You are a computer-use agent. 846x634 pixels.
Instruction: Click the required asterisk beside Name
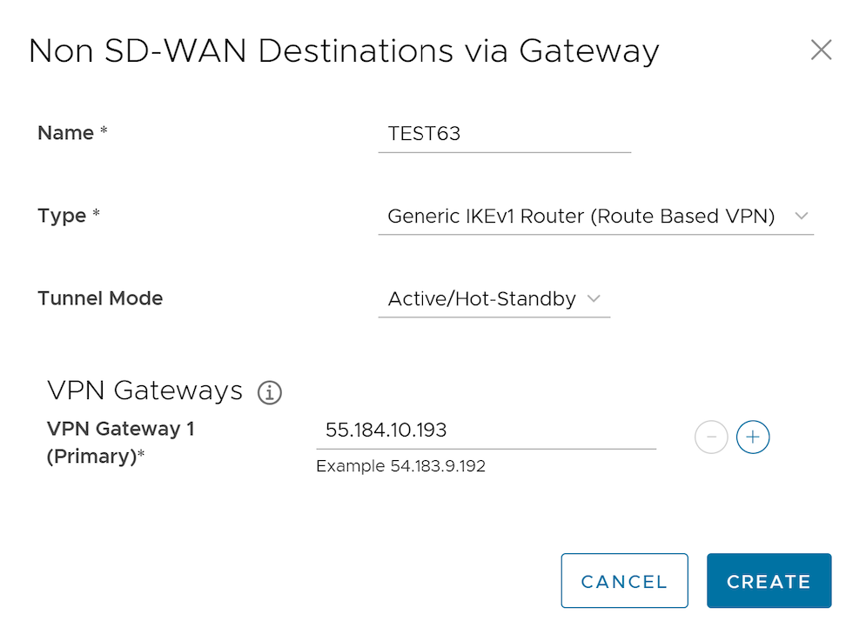[x=104, y=133]
